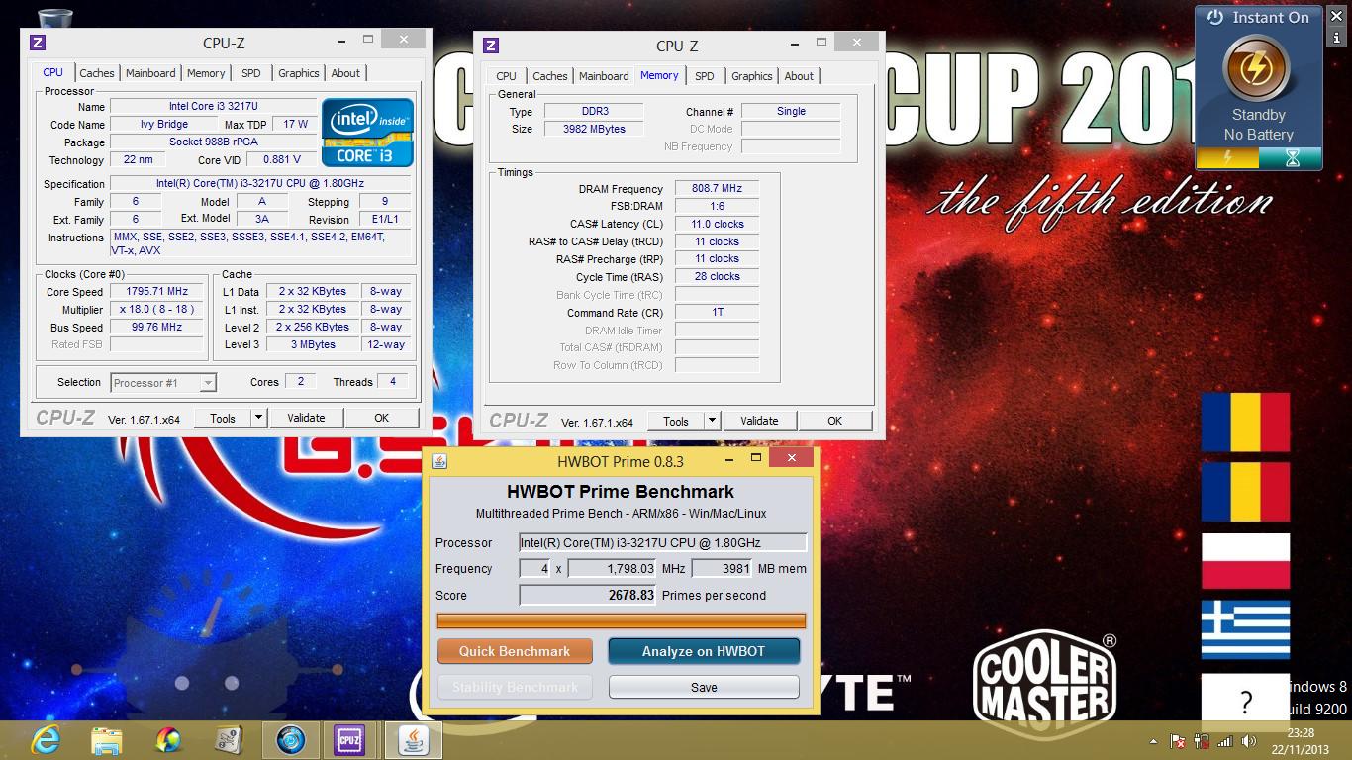The image size is (1352, 760).
Task: Start the Quick Benchmark in HWBOT Prime
Action: (x=515, y=651)
